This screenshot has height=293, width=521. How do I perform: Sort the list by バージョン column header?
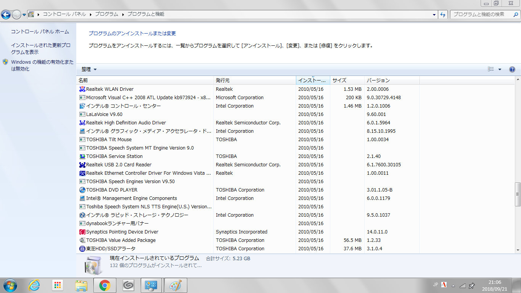click(x=392, y=80)
